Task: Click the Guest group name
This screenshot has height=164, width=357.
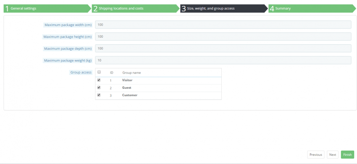Action: coord(126,87)
